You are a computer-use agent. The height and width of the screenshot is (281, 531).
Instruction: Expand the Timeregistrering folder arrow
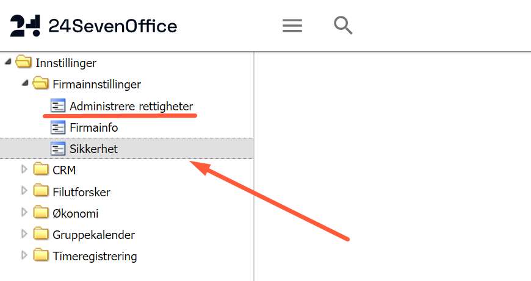point(25,256)
